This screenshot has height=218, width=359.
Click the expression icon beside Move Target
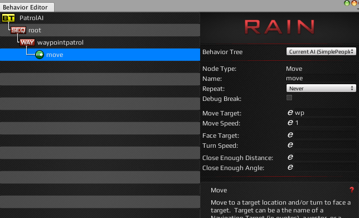click(290, 113)
